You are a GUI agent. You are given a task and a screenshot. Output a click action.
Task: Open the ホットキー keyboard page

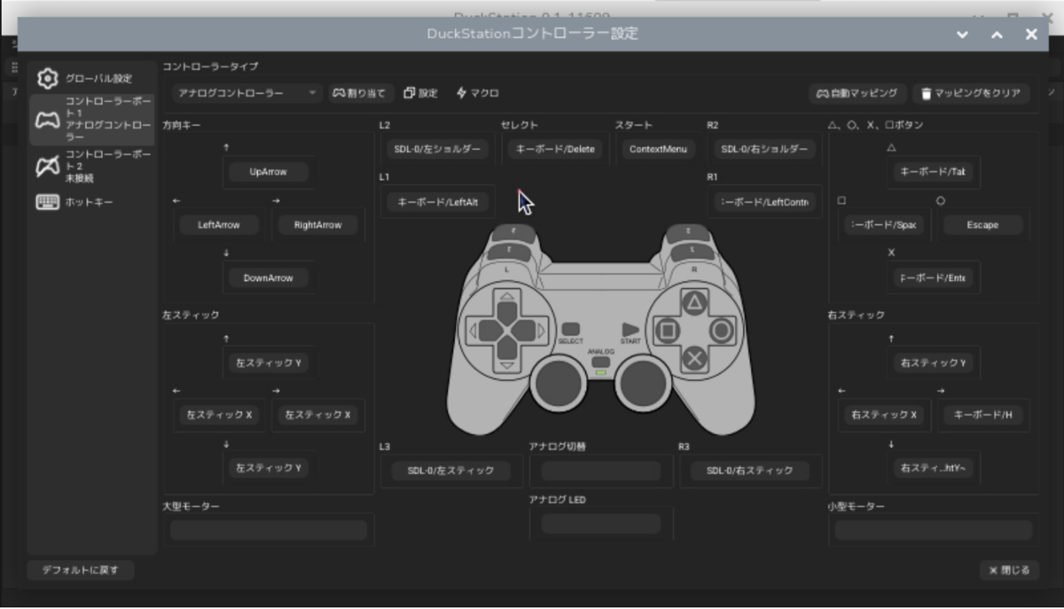91,202
